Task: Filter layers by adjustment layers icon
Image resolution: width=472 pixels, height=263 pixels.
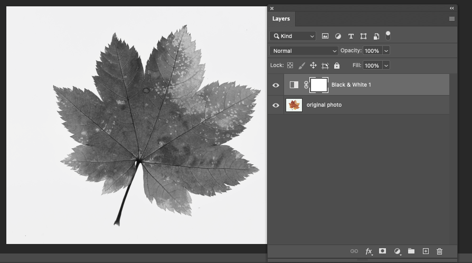Action: pos(338,36)
